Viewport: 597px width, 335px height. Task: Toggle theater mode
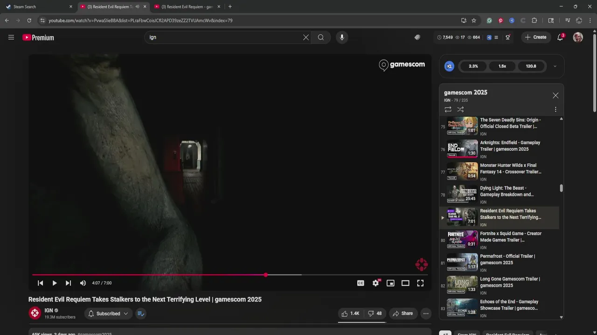click(405, 283)
